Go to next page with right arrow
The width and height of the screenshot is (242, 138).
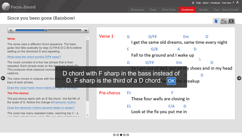pyautogui.click(x=239, y=78)
